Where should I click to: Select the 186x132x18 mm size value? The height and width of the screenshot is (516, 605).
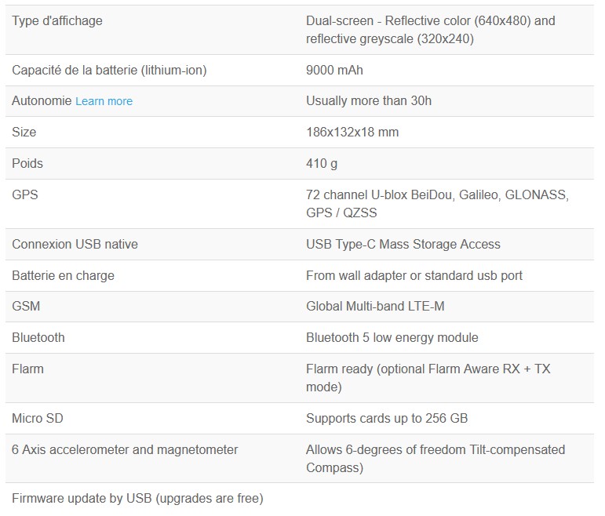tap(352, 133)
